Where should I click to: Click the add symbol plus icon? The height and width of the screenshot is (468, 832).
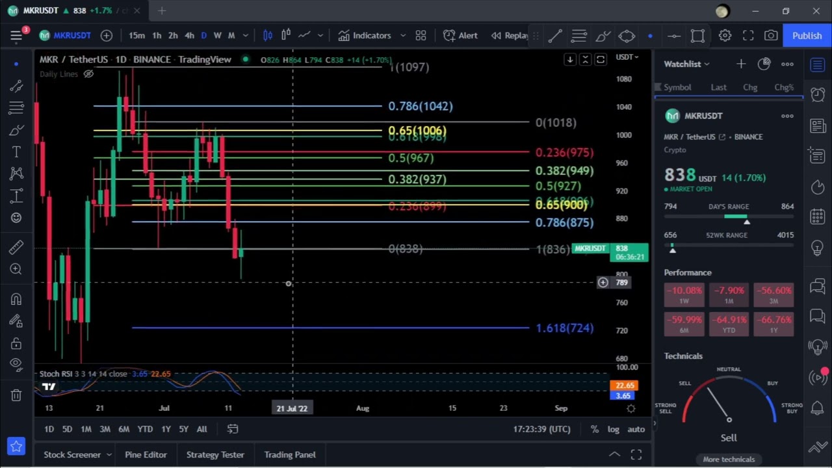(x=107, y=36)
